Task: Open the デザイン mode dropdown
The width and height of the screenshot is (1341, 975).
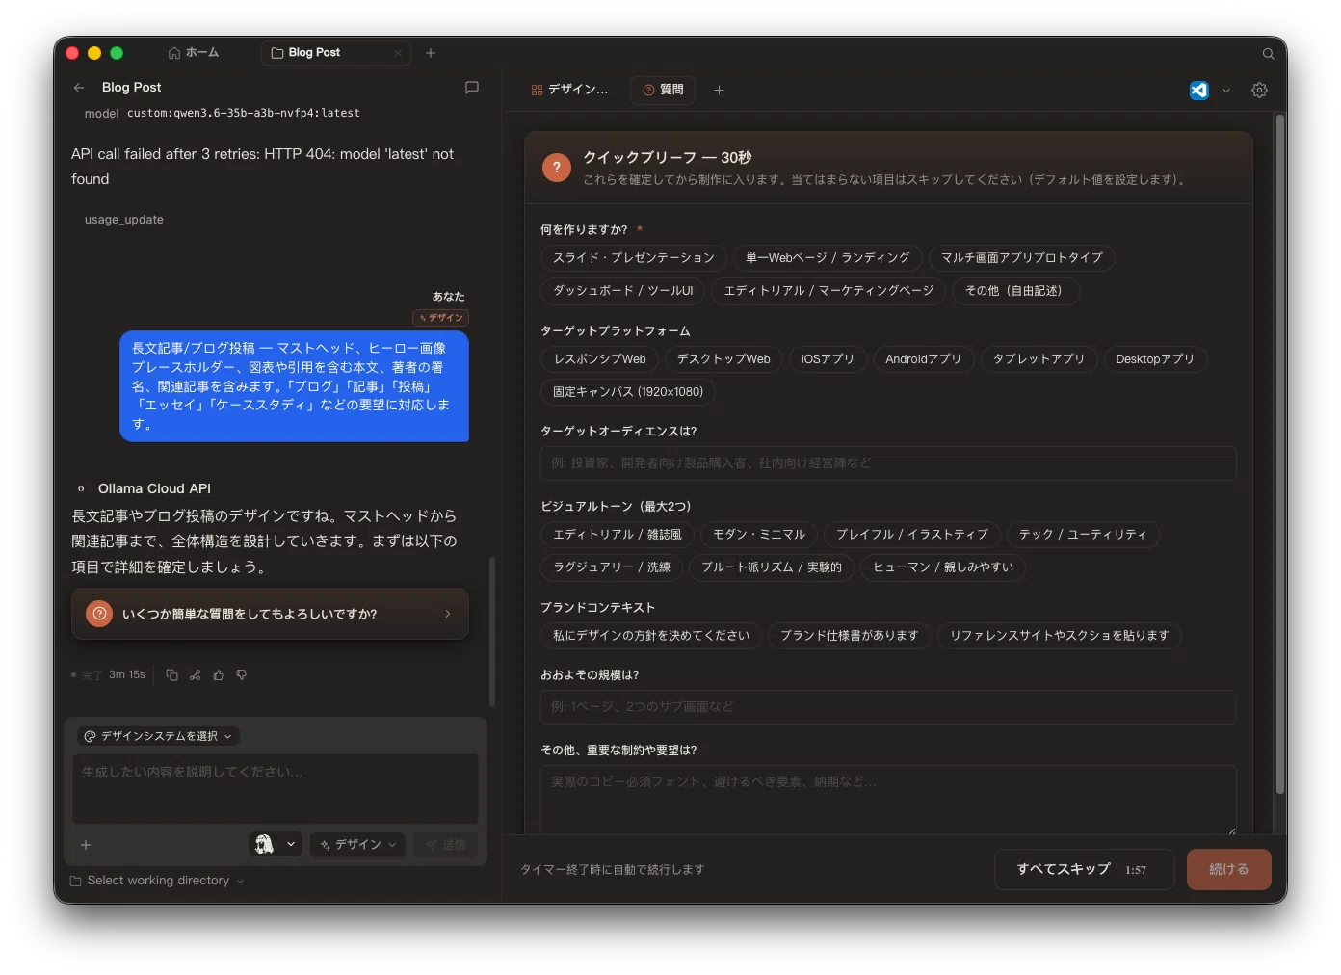Action: click(357, 845)
